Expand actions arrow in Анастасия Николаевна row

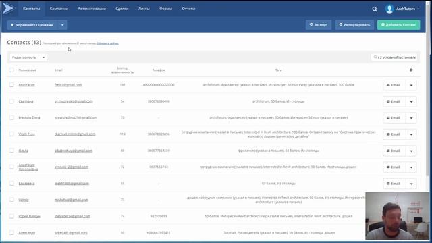coord(411,167)
